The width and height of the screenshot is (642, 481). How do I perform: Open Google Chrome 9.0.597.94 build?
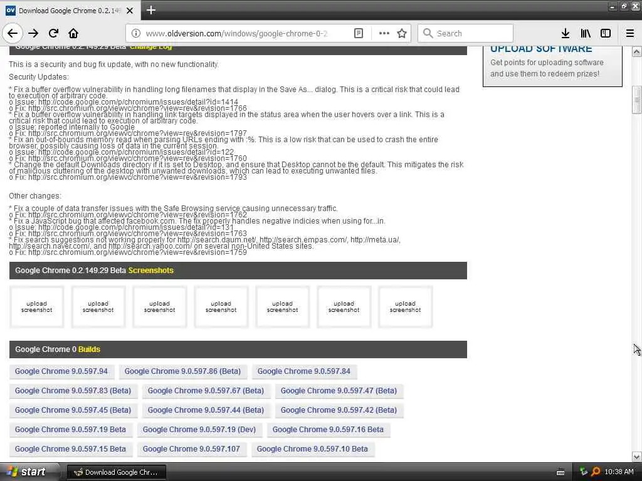click(x=61, y=371)
